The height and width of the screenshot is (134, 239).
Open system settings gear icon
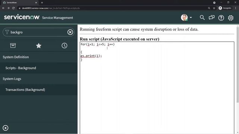tap(231, 18)
